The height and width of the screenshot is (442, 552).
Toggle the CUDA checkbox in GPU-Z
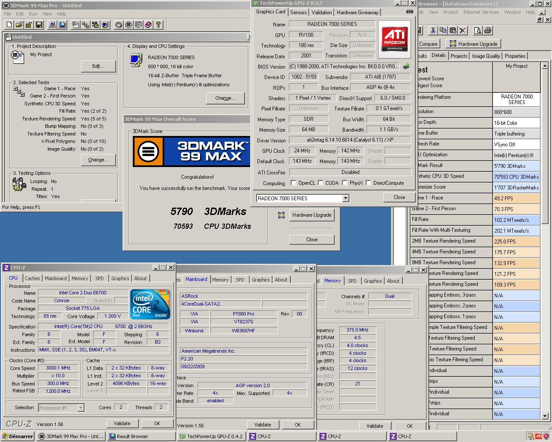coord(320,183)
